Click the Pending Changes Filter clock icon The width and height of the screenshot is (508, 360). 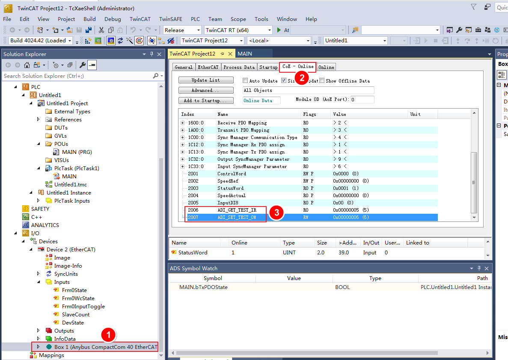coord(56,65)
